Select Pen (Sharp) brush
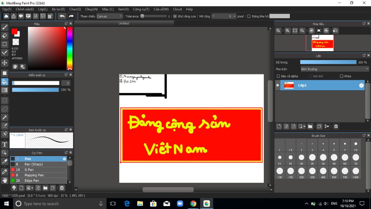The height and width of the screenshot is (209, 371). tap(38, 164)
